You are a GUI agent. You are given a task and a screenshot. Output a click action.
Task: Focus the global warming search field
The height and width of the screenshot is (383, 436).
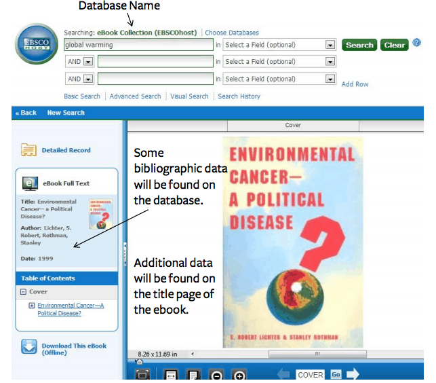(x=138, y=45)
